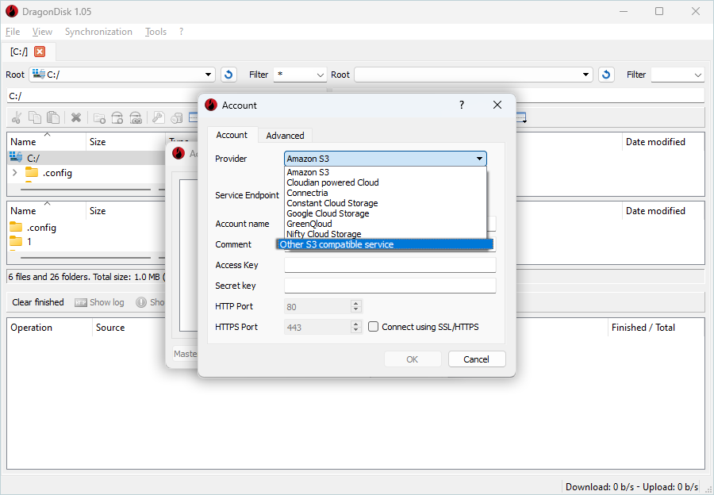The height and width of the screenshot is (495, 714).
Task: Click the HTTPS Port stepper arrows
Action: 356,327
